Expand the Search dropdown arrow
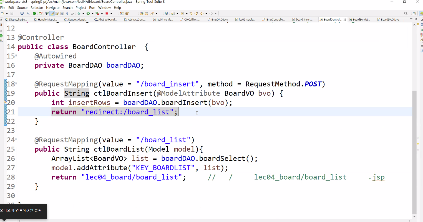423x222 pixels. click(x=157, y=13)
